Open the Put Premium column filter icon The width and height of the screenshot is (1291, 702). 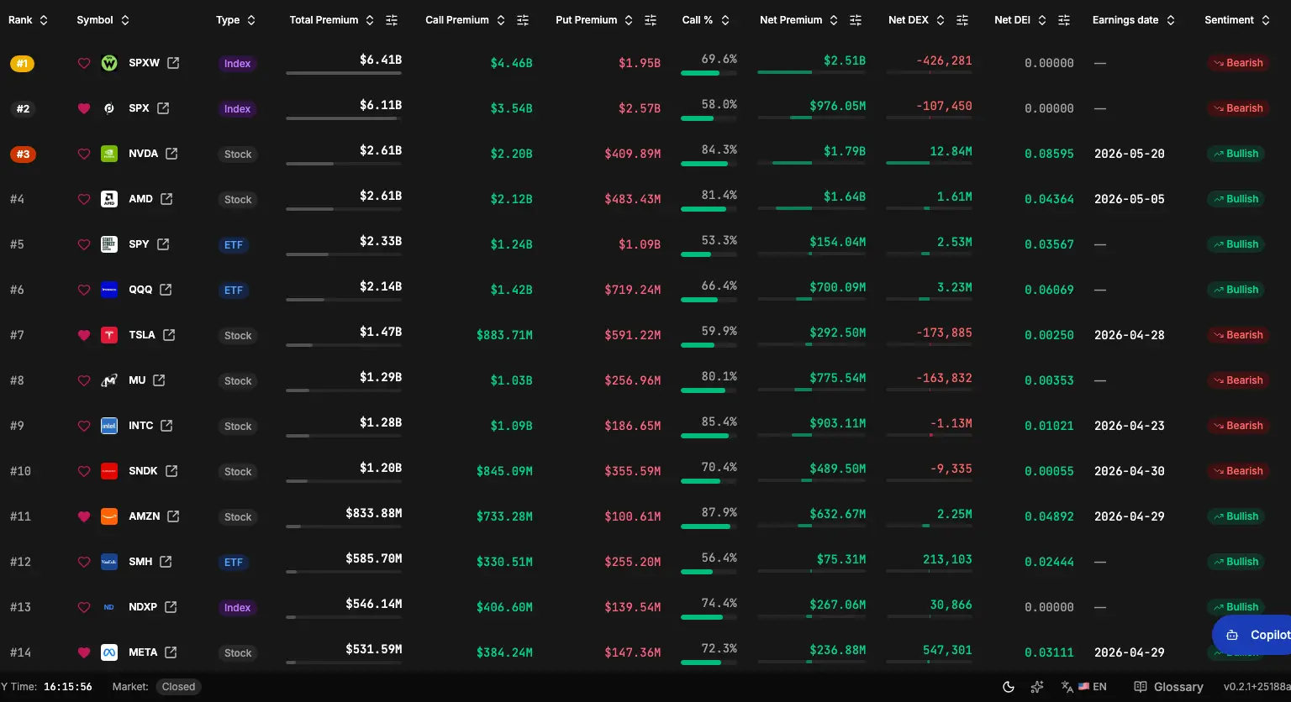coord(651,20)
